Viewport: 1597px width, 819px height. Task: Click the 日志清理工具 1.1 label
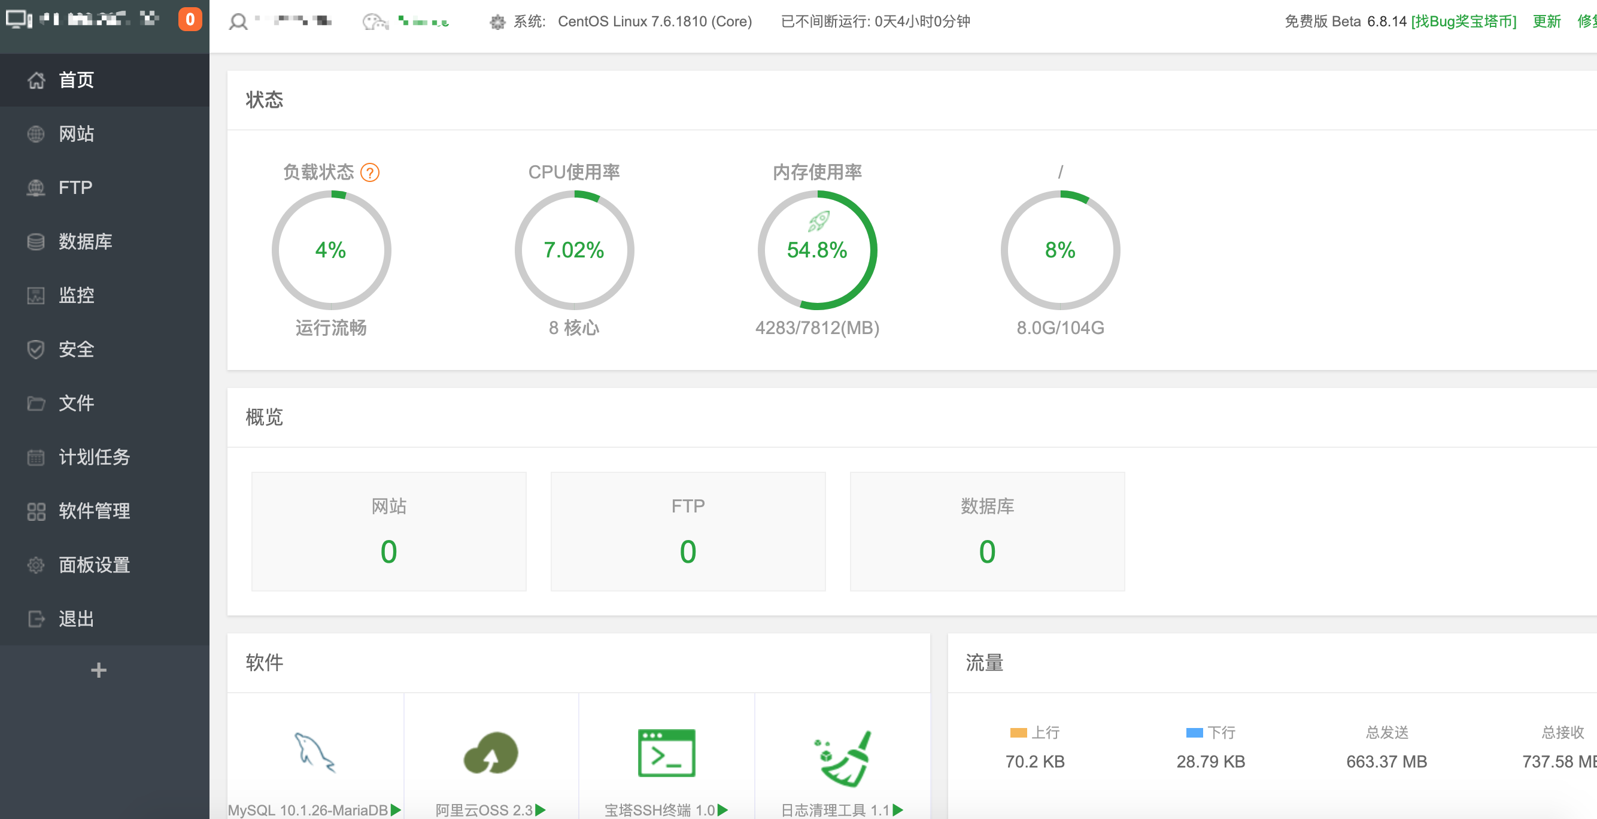point(835,809)
